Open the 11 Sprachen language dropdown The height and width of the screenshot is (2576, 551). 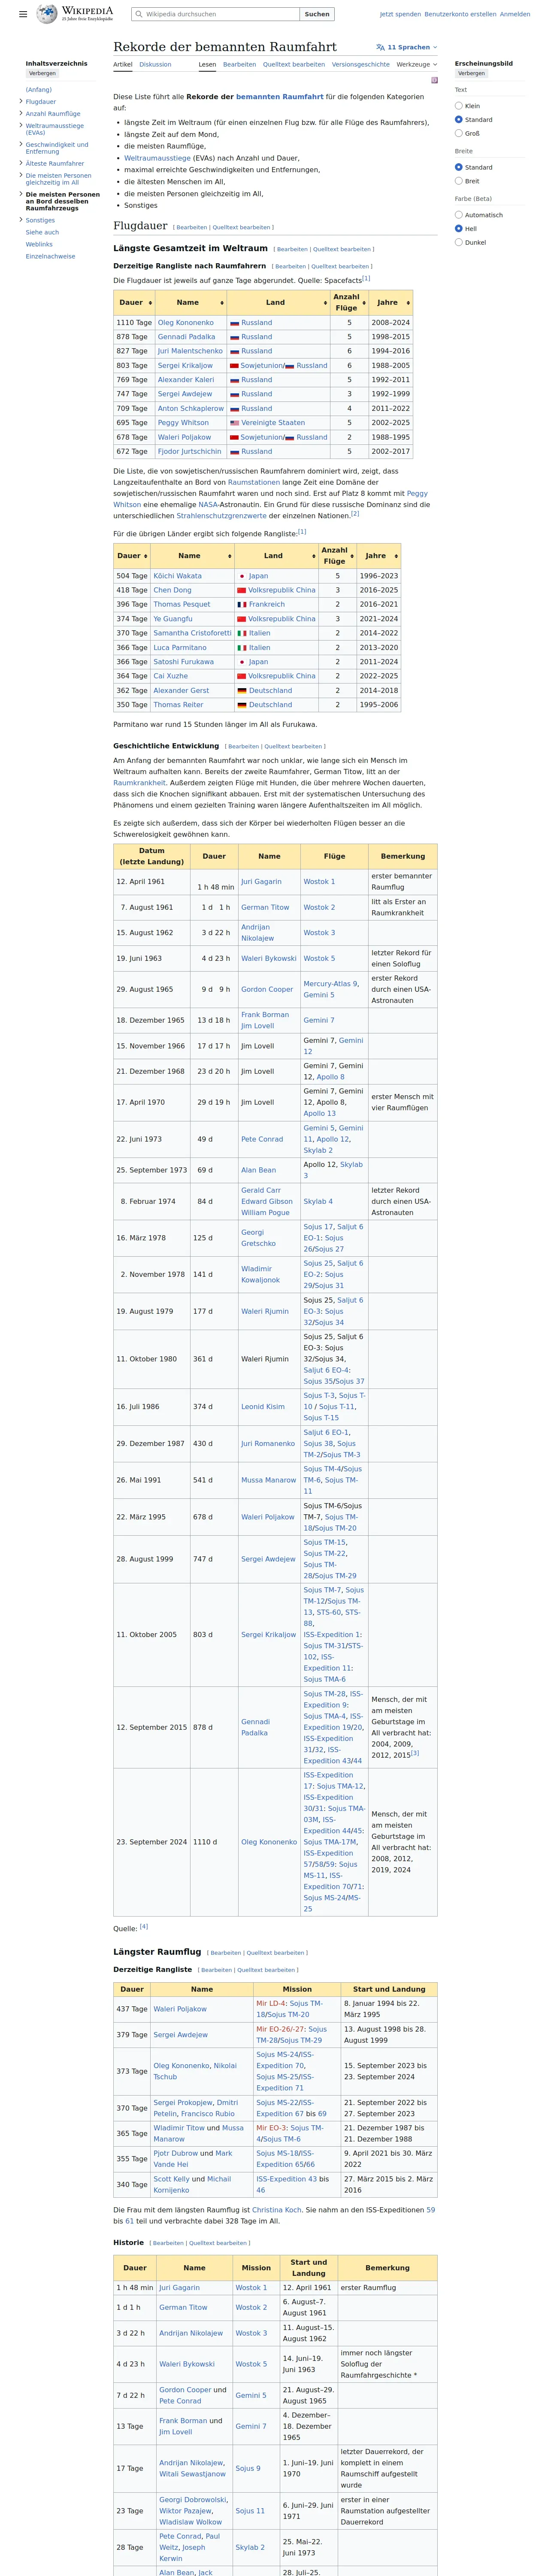coord(407,47)
